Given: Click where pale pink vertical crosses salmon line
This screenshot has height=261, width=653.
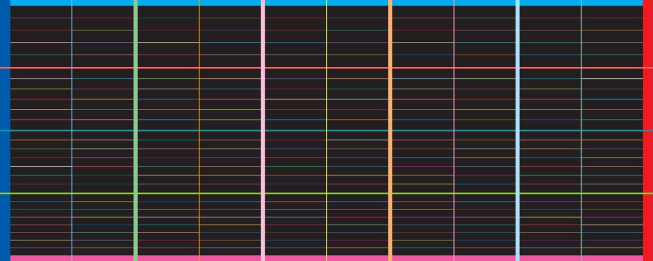Looking at the screenshot, I should click(263, 68).
